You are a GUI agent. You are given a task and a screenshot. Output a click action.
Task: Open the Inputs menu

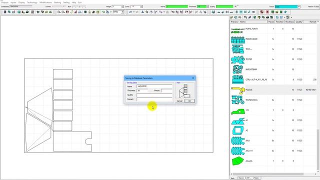pos(13,2)
